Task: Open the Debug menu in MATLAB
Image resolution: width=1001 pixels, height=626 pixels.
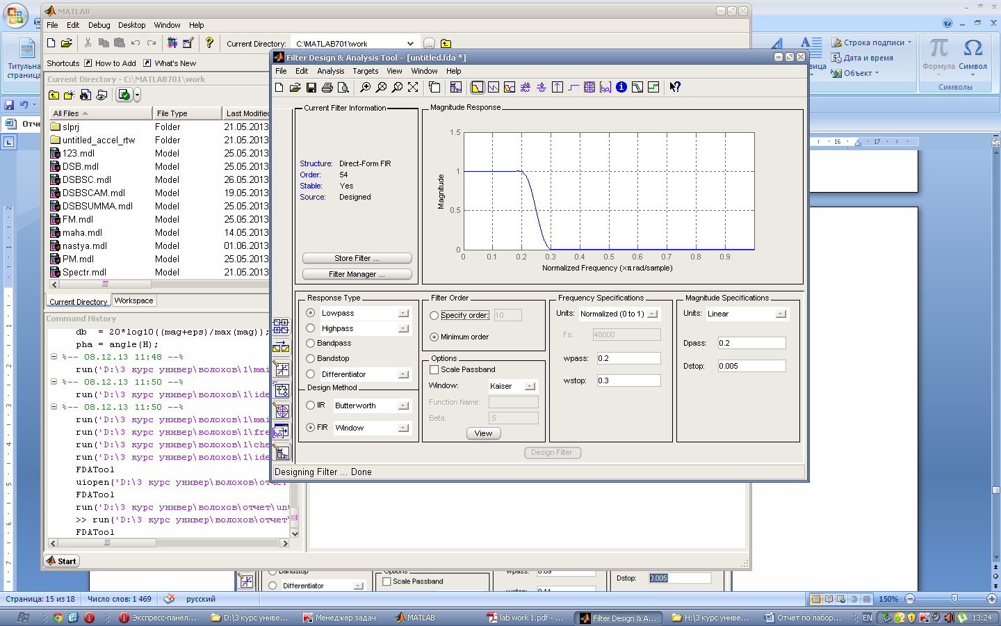Action: point(99,25)
